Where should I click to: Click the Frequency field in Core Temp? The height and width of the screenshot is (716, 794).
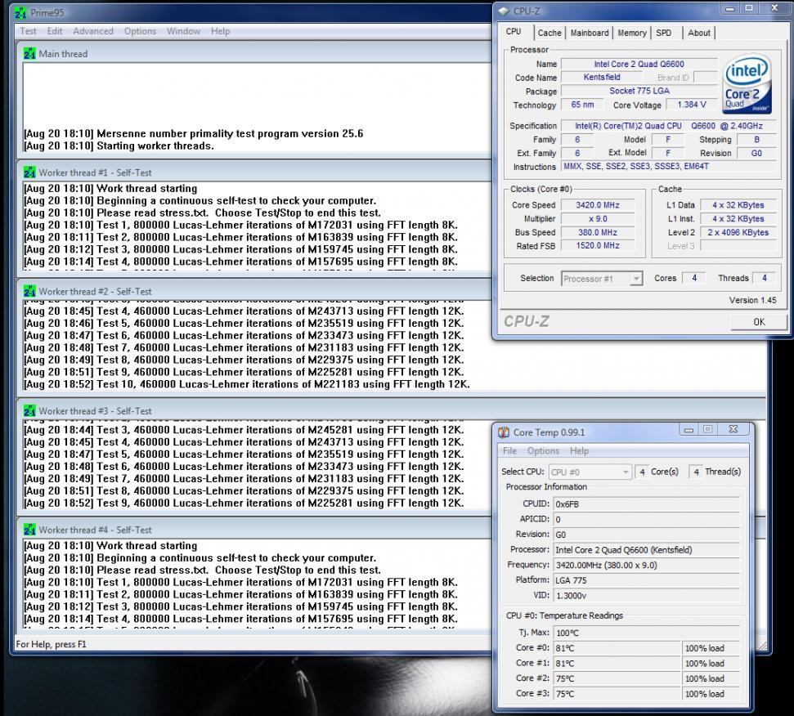pos(647,565)
